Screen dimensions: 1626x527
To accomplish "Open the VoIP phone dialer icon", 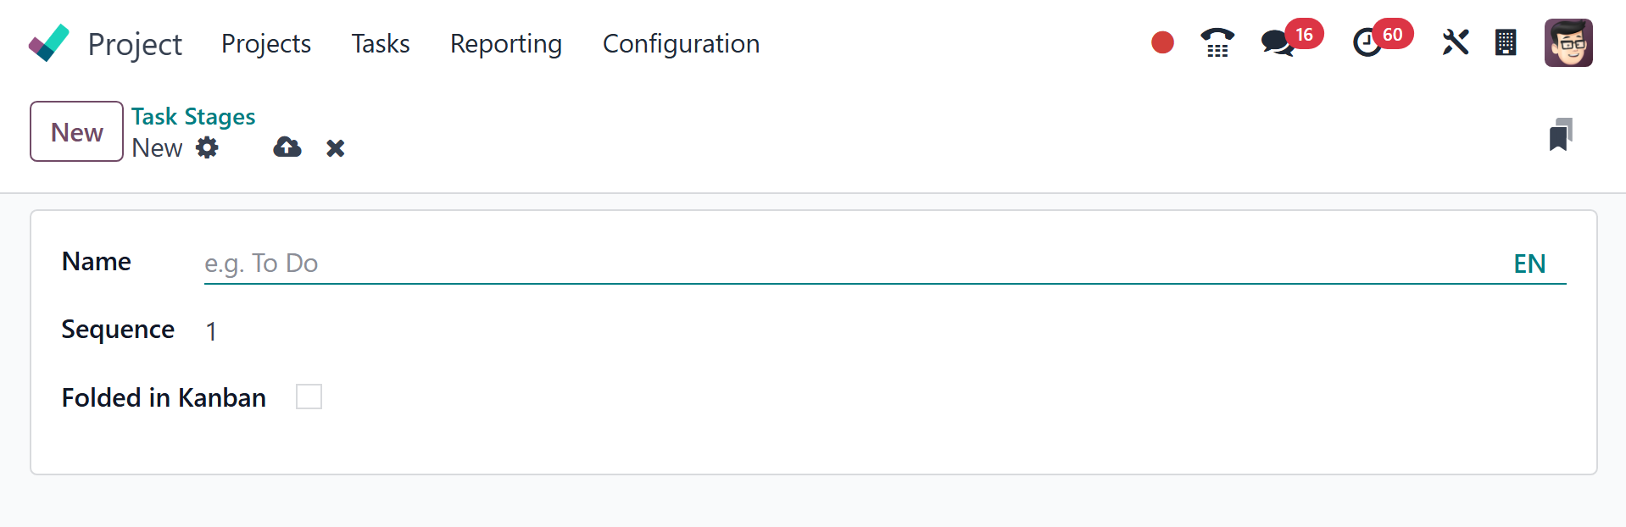I will [1217, 42].
